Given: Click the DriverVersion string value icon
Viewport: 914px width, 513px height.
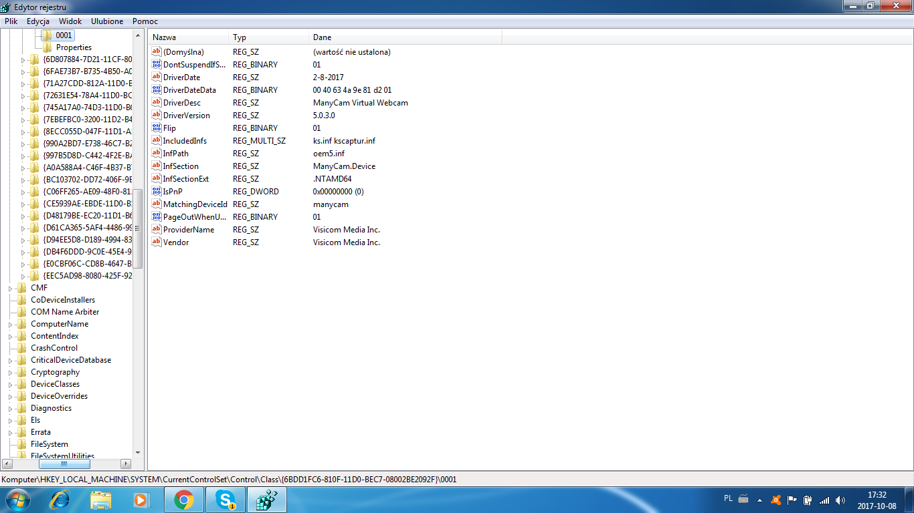Looking at the screenshot, I should click(x=157, y=116).
